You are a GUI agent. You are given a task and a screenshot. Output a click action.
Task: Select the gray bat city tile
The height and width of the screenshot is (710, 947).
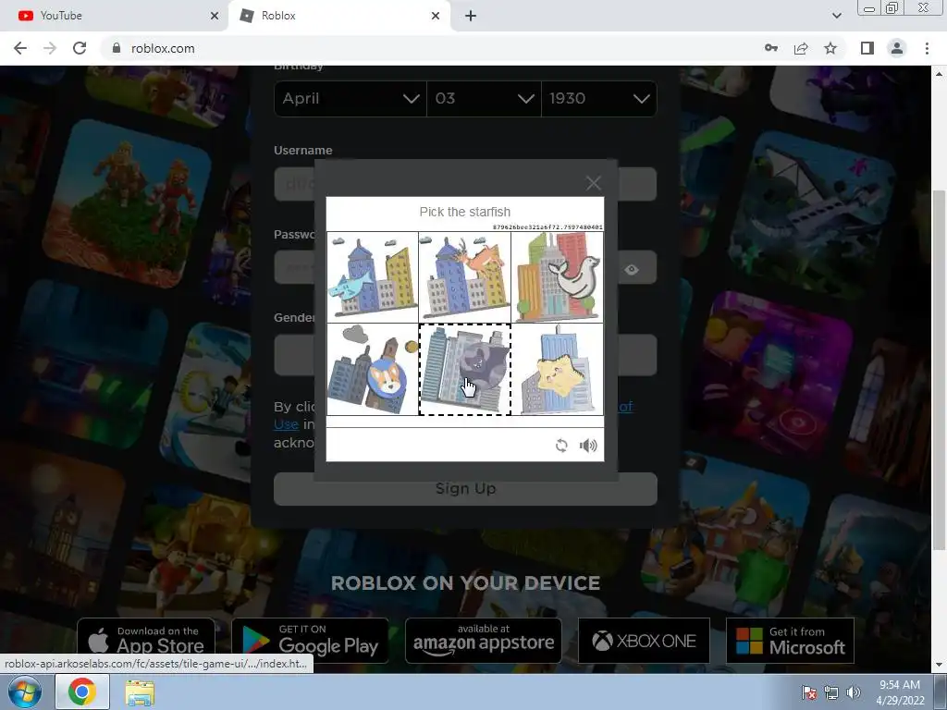coord(464,369)
